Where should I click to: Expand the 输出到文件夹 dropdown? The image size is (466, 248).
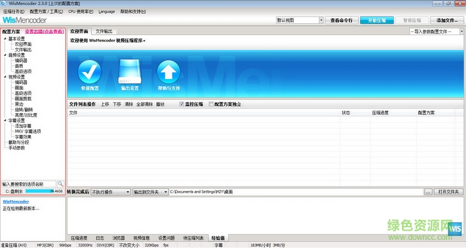150,192
